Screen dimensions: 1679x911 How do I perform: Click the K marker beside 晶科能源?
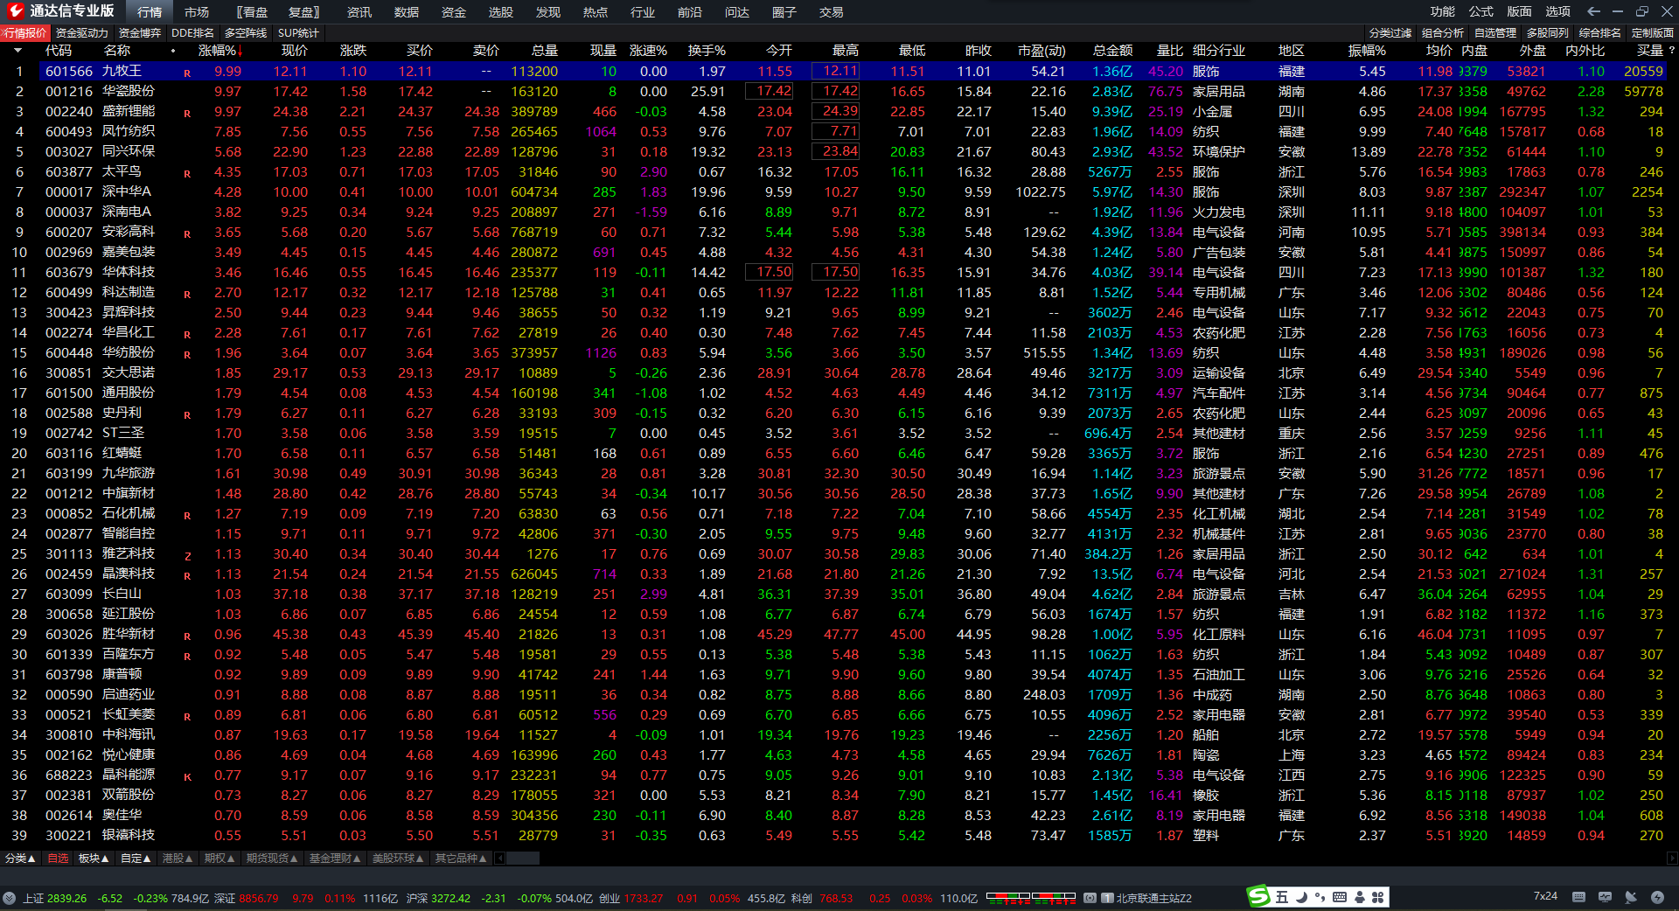coord(187,777)
